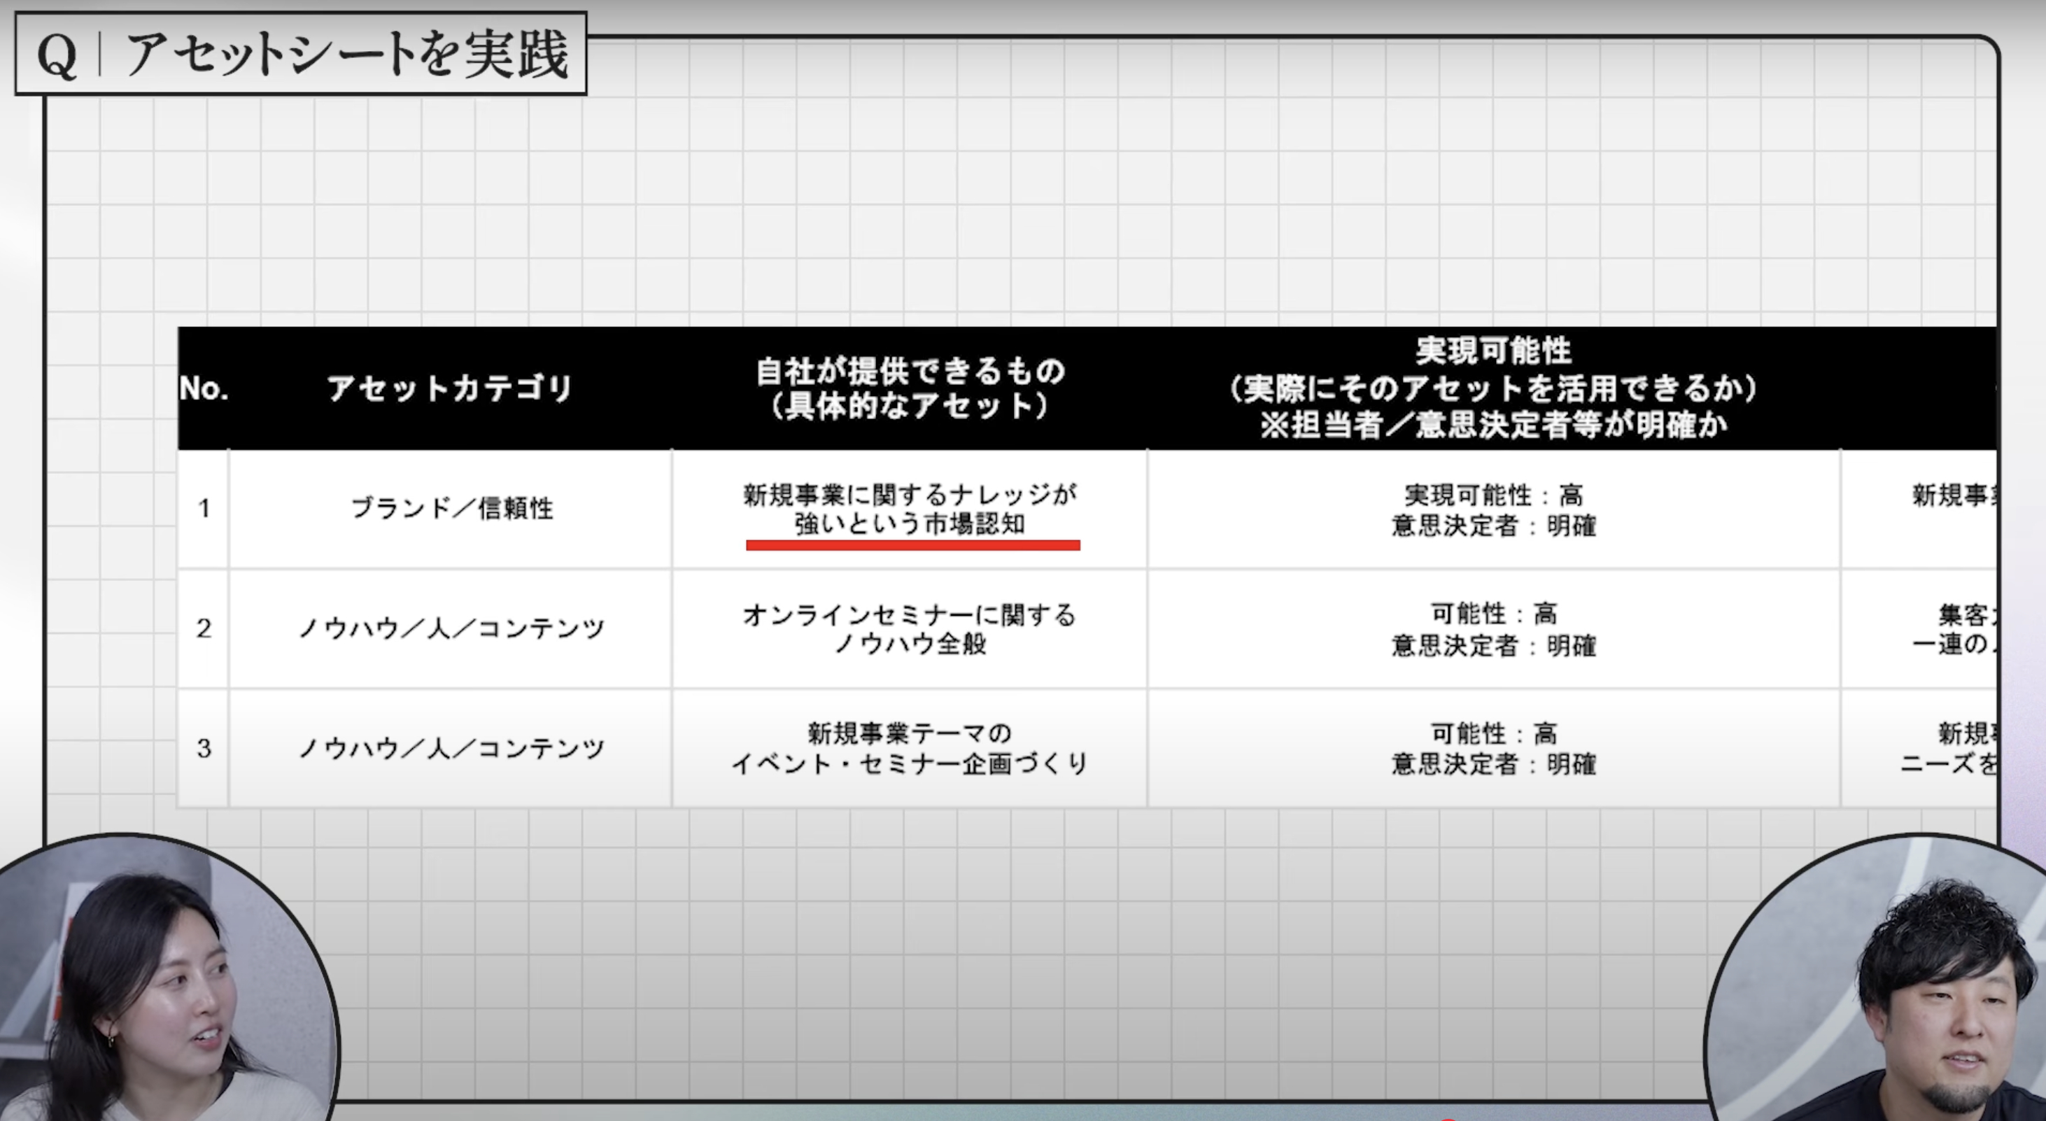Viewport: 2046px width, 1121px height.
Task: Click the 'ブランド/信頼性' category cell
Action: (451, 509)
